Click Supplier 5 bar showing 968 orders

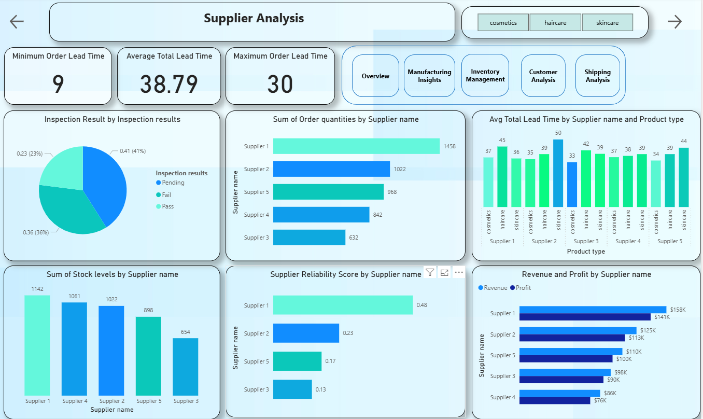tap(328, 192)
